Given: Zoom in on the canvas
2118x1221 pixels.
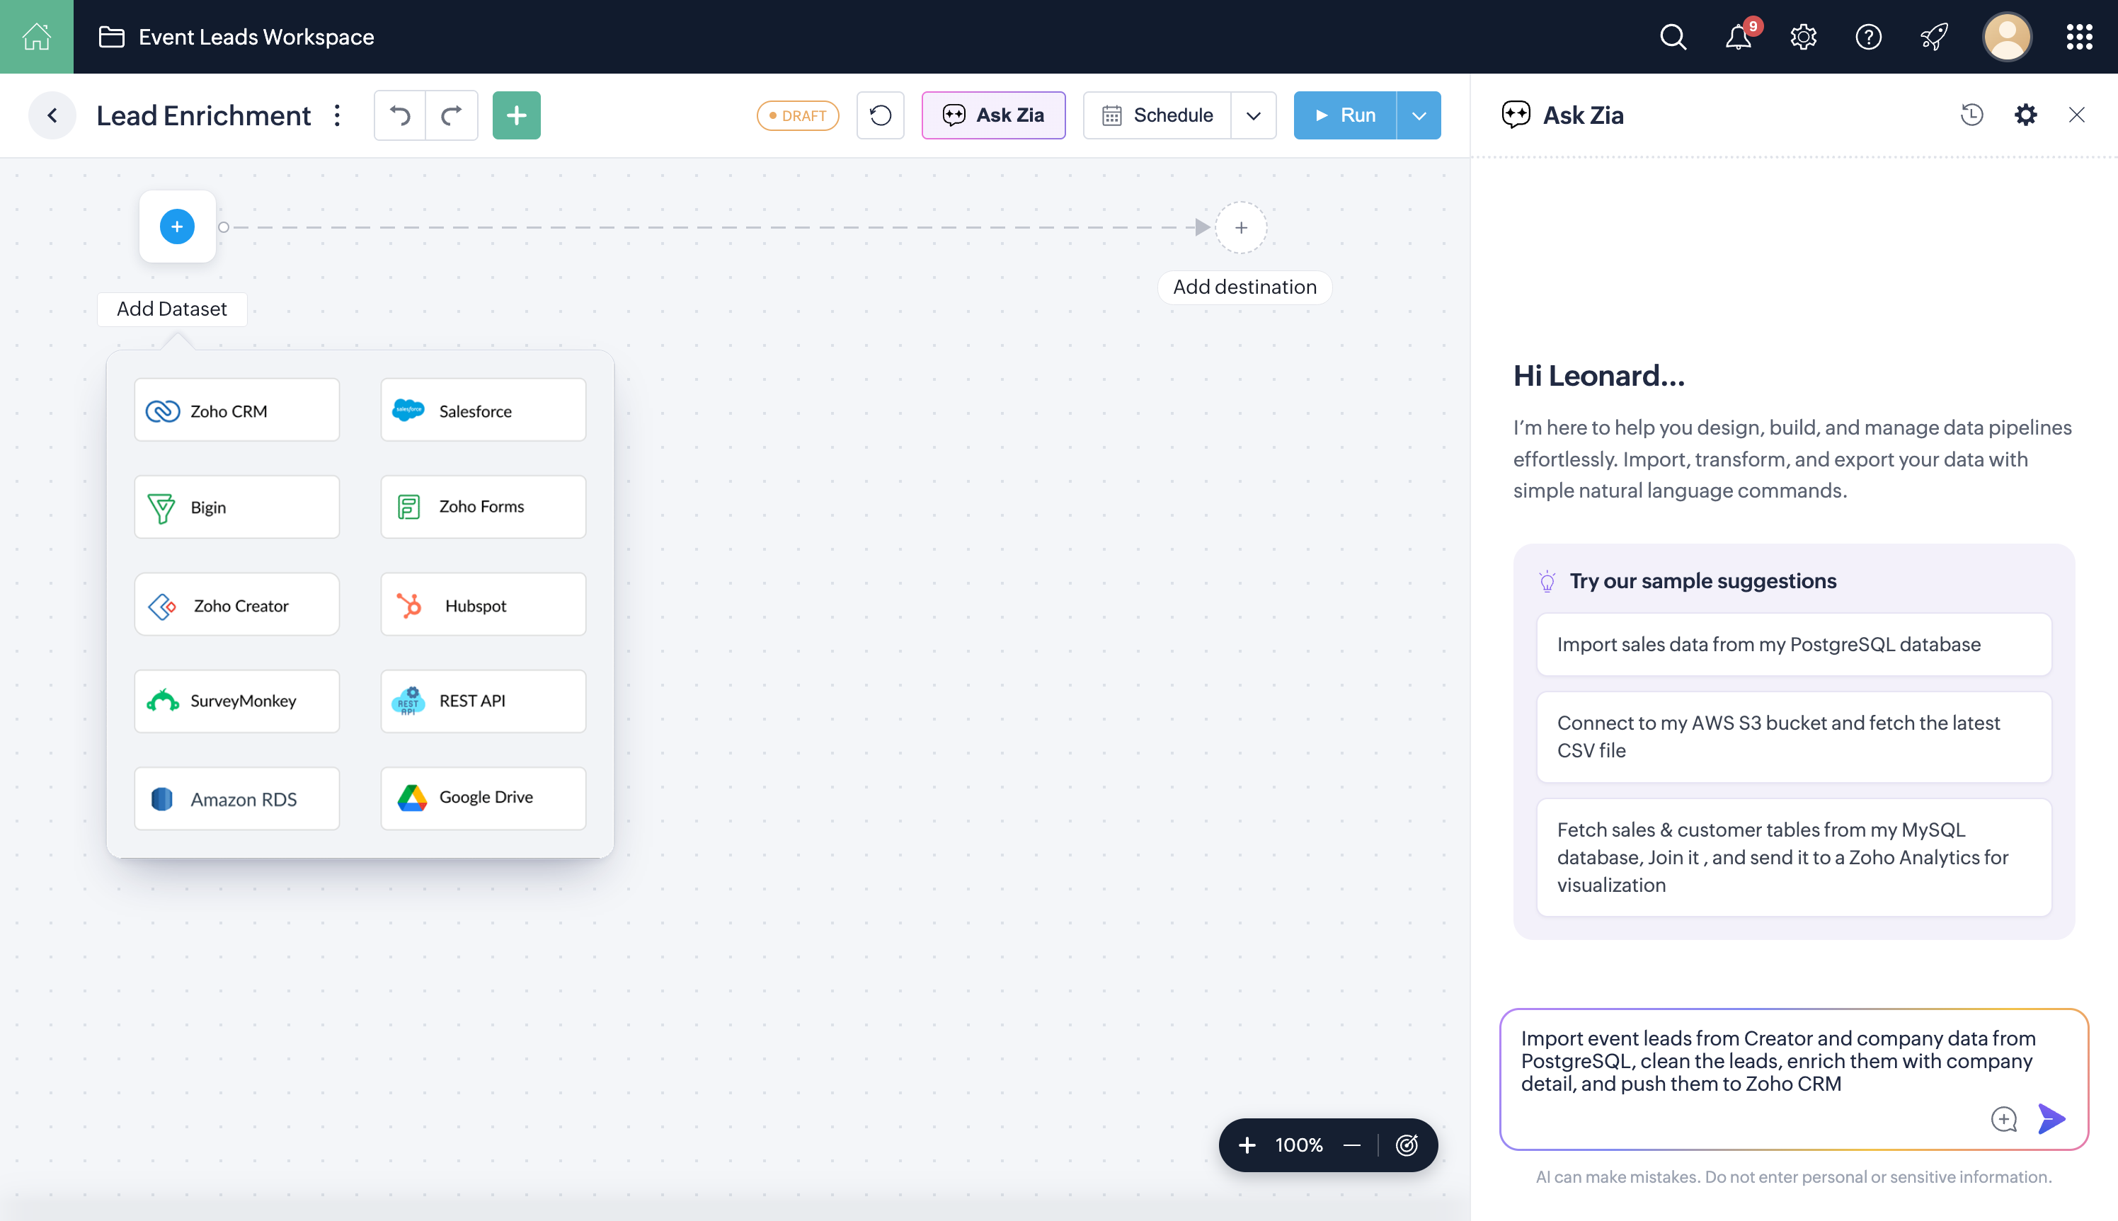Looking at the screenshot, I should pos(1247,1145).
